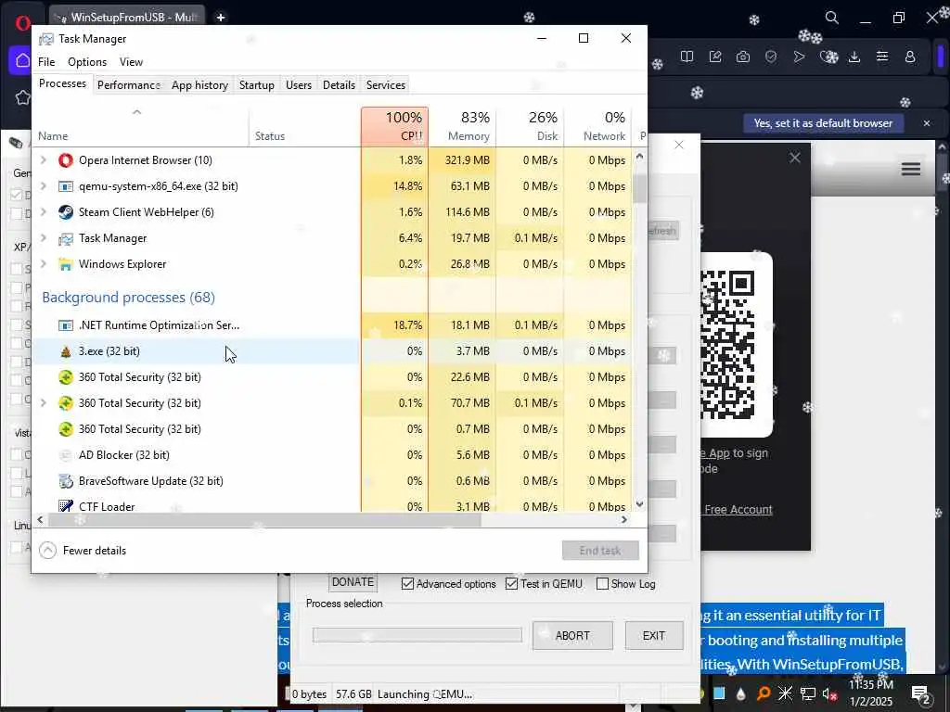The image size is (950, 712).
Task: Click the EXIT button
Action: pyautogui.click(x=654, y=636)
